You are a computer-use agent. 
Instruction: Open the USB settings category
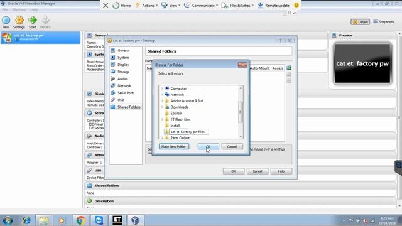pos(121,100)
